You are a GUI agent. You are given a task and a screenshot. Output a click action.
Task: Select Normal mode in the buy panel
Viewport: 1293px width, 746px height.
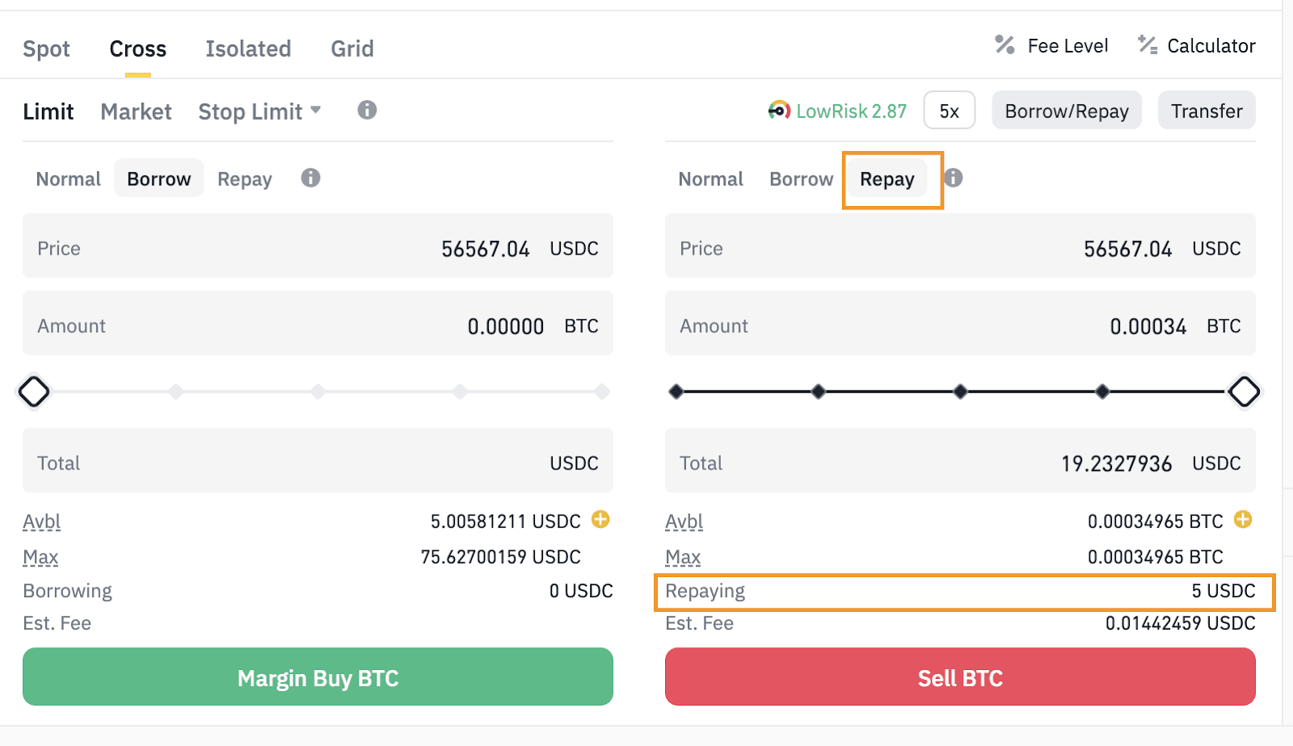(69, 179)
